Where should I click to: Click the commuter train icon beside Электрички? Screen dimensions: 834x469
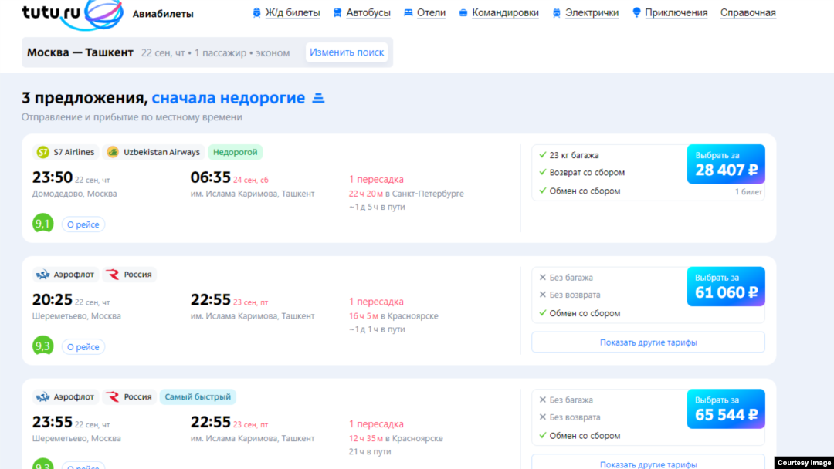pos(556,13)
